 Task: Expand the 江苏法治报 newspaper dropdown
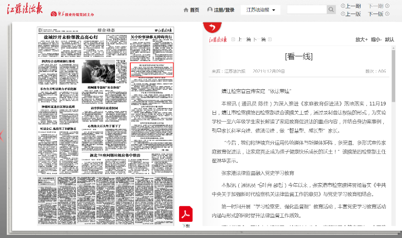[260, 10]
